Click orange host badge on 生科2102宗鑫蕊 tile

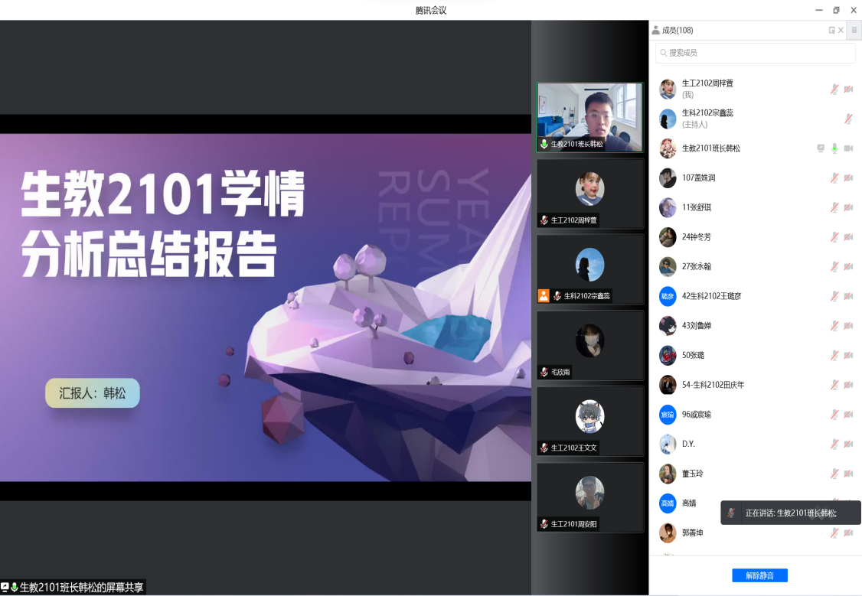pos(544,295)
